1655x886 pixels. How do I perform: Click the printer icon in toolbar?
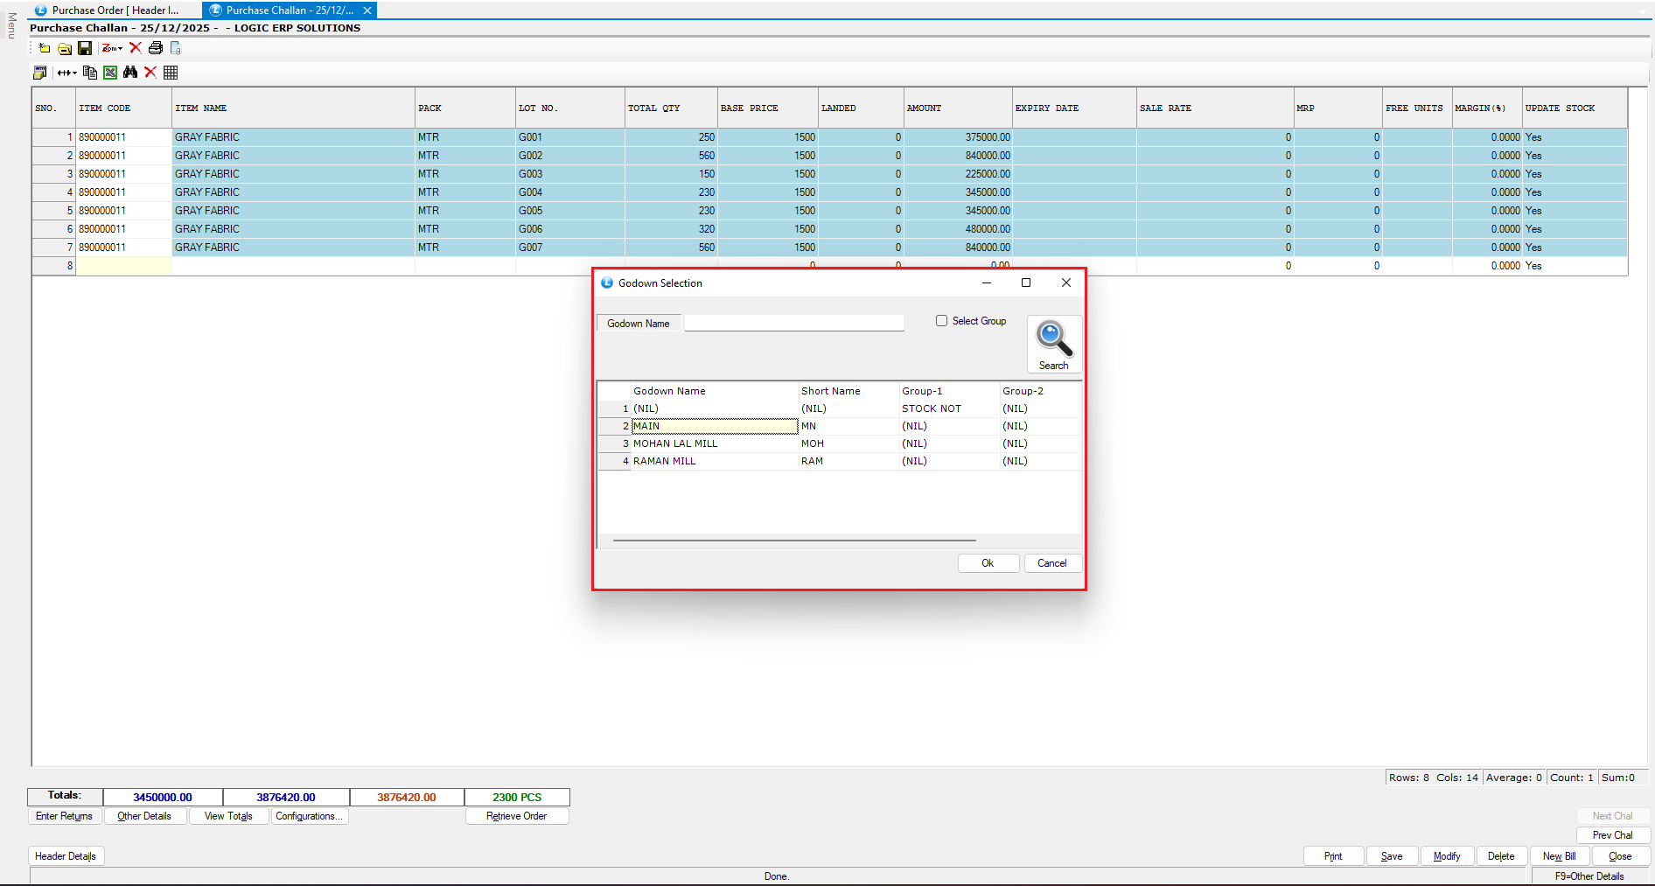[156, 48]
